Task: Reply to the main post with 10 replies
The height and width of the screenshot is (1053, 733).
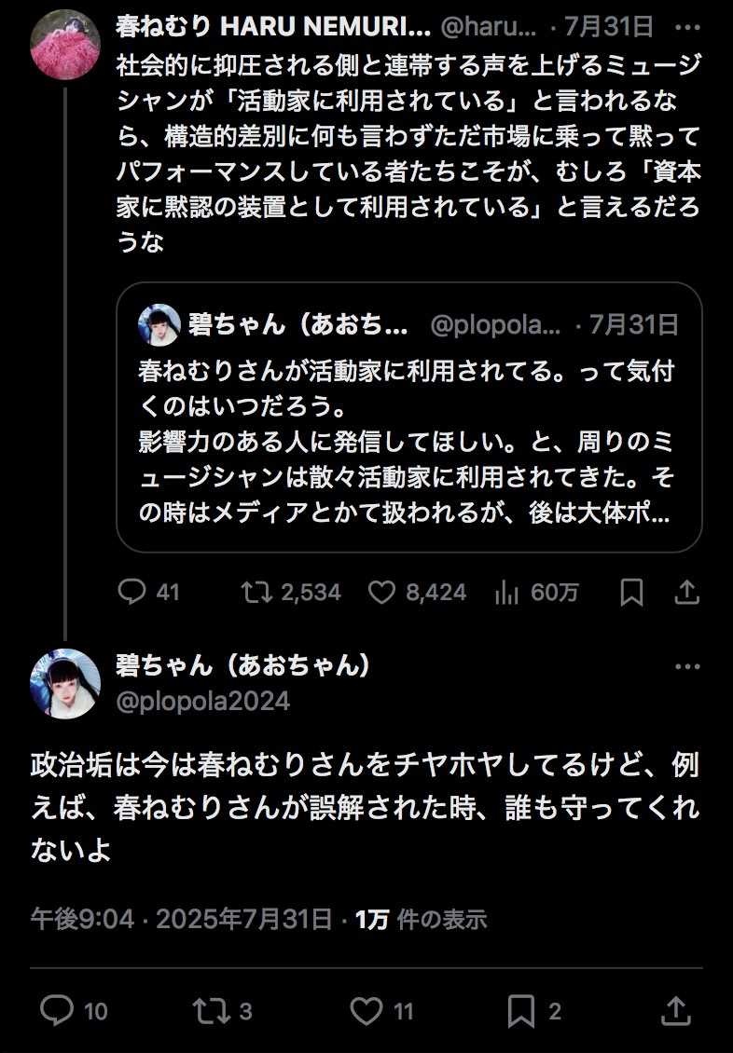Action: click(x=58, y=1010)
